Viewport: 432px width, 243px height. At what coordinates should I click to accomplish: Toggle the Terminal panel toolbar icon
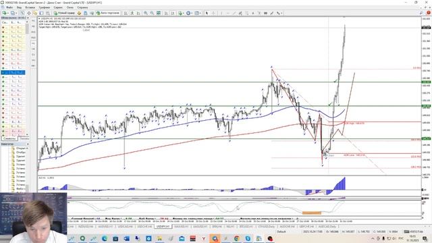[x=41, y=13]
